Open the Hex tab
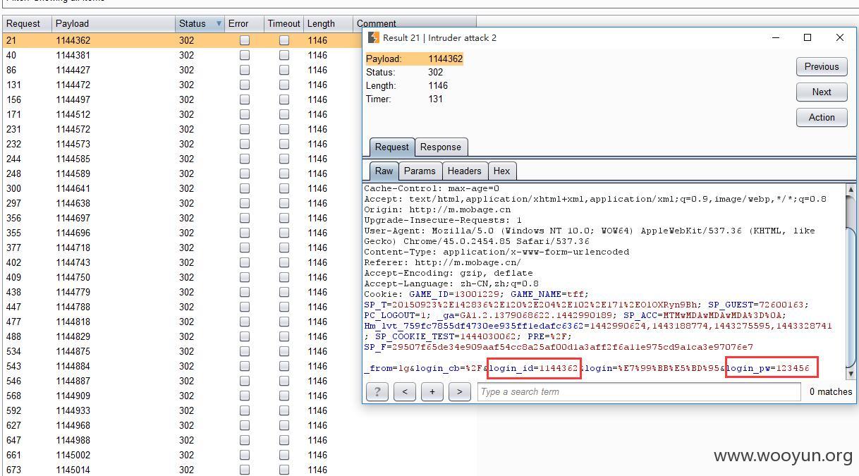The width and height of the screenshot is (859, 476). coord(501,171)
